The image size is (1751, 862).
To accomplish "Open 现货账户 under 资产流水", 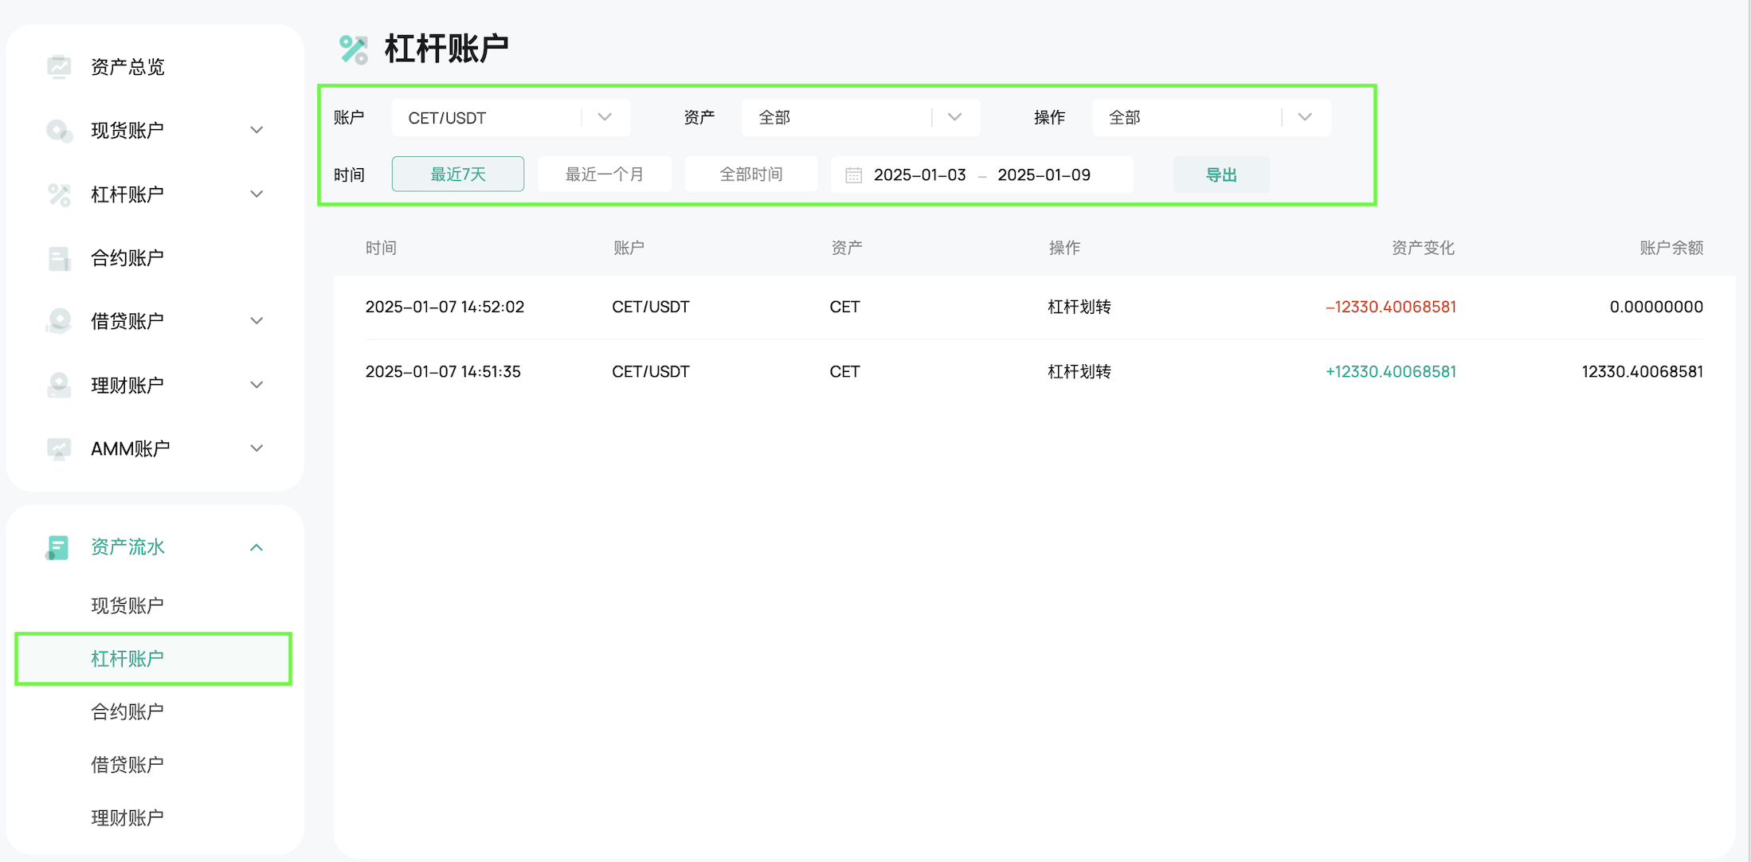I will [x=127, y=605].
